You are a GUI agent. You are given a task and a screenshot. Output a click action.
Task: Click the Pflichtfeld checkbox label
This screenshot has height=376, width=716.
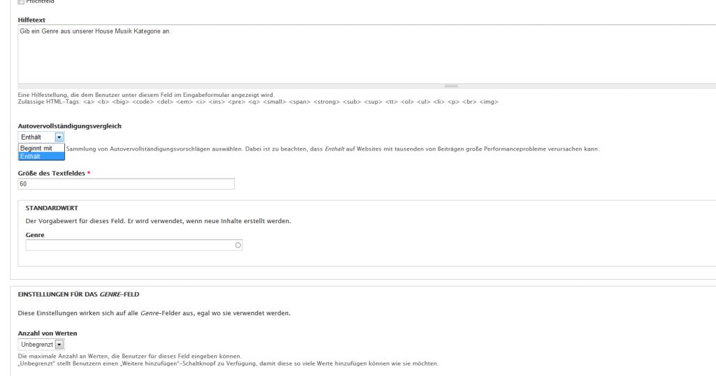tap(41, 2)
